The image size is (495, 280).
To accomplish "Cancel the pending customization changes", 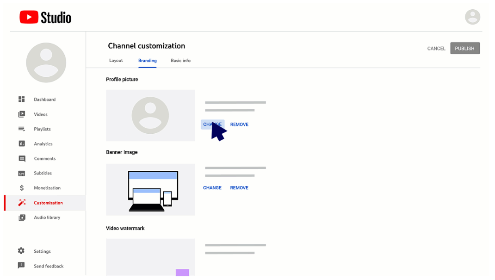I will (x=436, y=48).
